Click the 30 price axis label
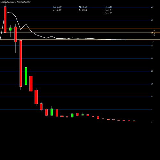The height and width of the screenshot is (160, 160). [152, 46]
